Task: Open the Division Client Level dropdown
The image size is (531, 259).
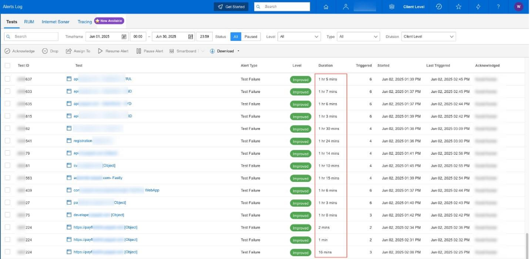Action: pos(428,36)
